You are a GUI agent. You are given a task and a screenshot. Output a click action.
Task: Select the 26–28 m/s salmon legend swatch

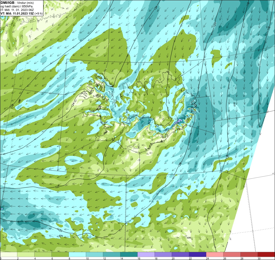click(x=232, y=254)
